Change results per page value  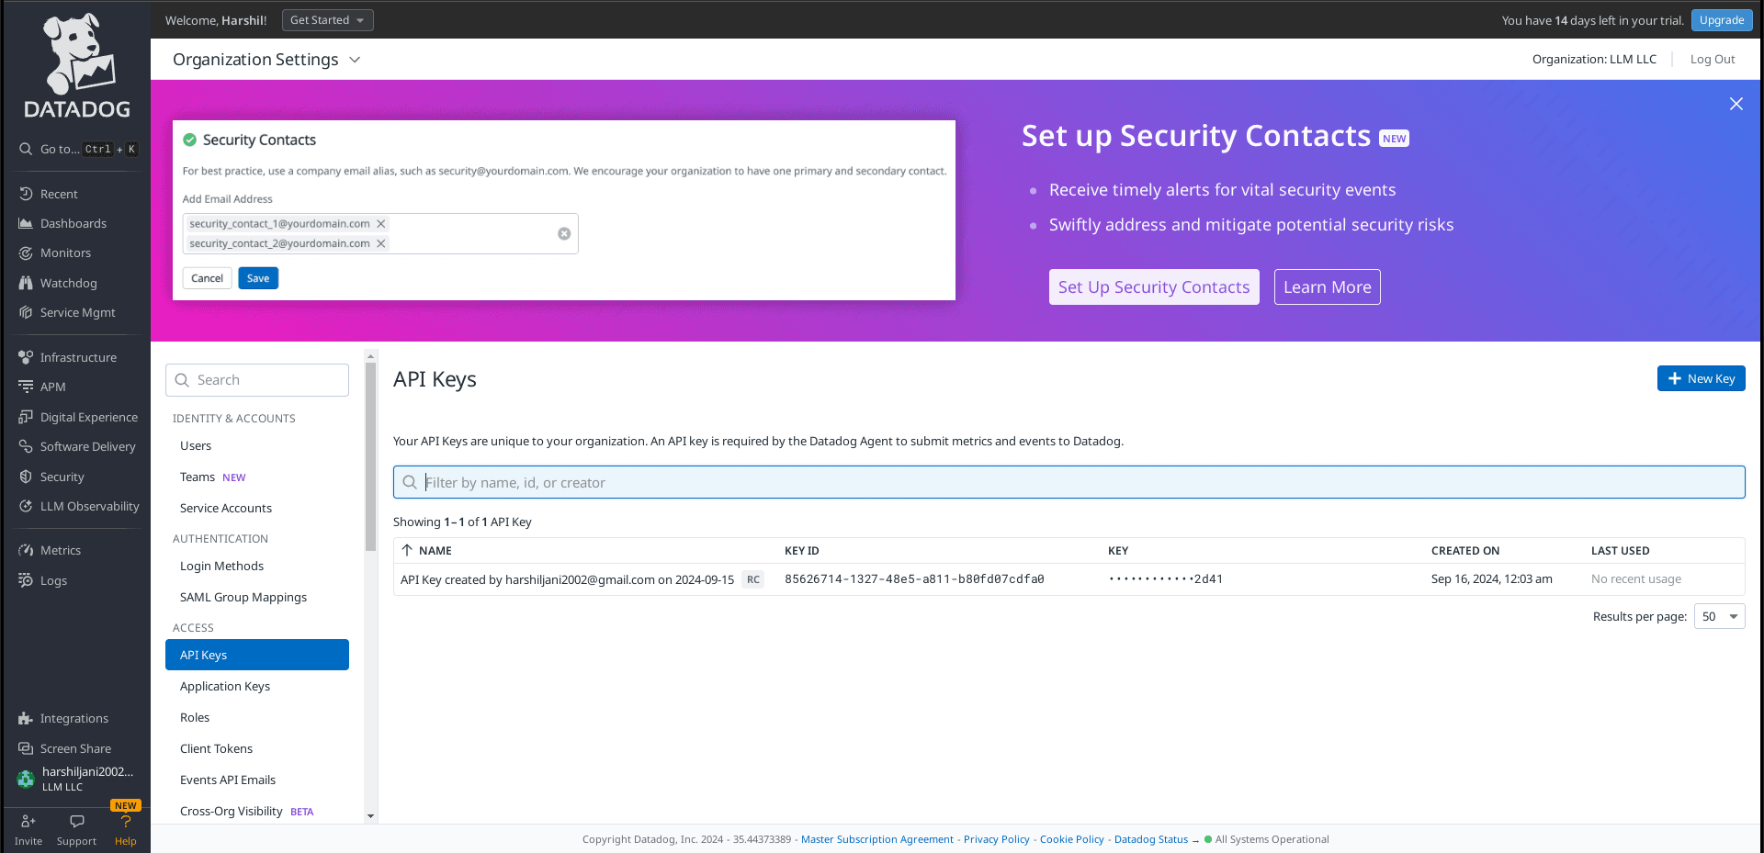click(1718, 616)
